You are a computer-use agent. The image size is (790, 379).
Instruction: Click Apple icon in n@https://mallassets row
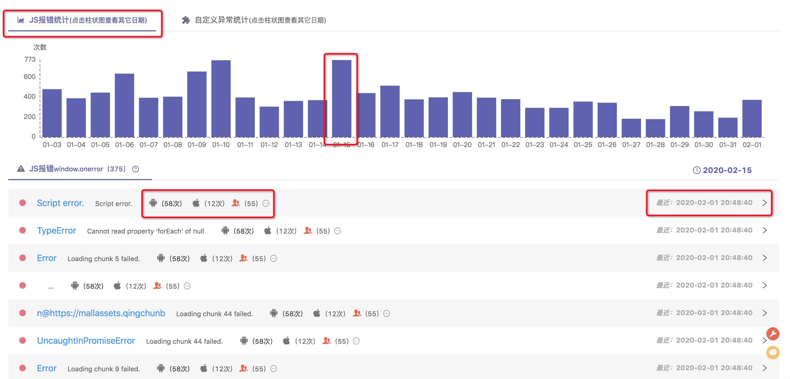point(317,313)
